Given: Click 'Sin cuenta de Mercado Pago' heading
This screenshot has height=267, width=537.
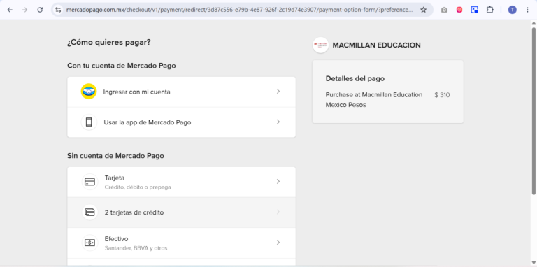Looking at the screenshot, I should (x=115, y=156).
